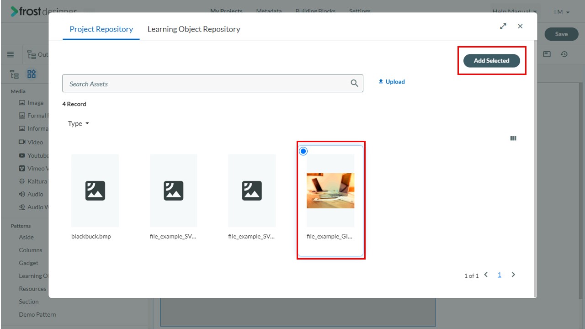Select the Project Repository tab

click(101, 29)
